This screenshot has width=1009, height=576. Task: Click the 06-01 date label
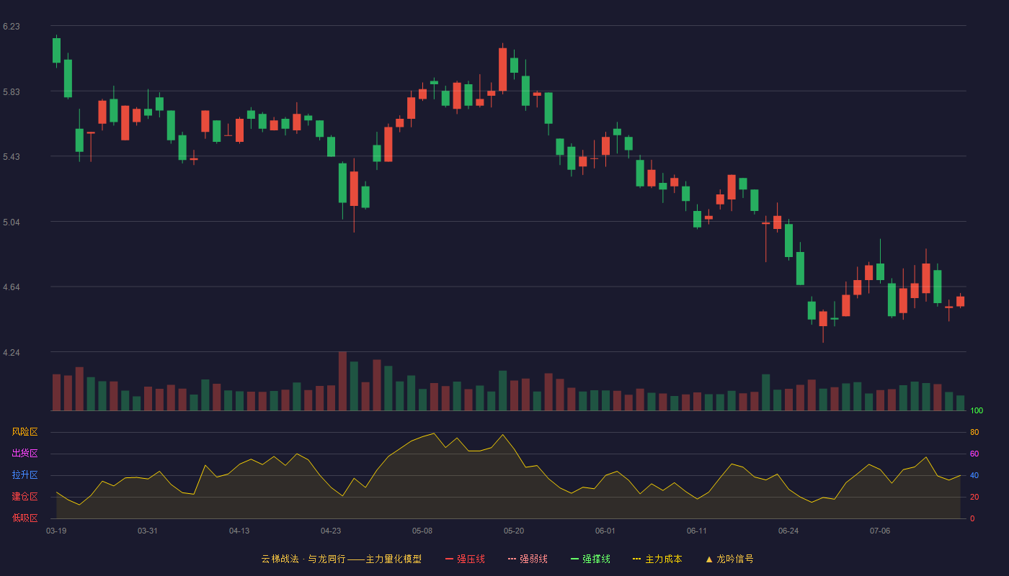point(605,531)
